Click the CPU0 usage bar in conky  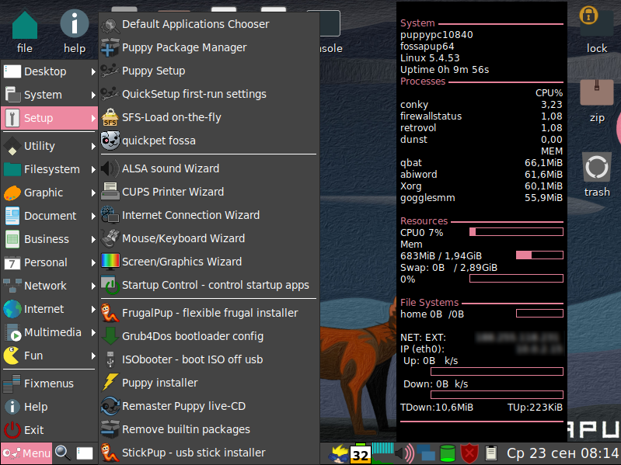point(516,232)
